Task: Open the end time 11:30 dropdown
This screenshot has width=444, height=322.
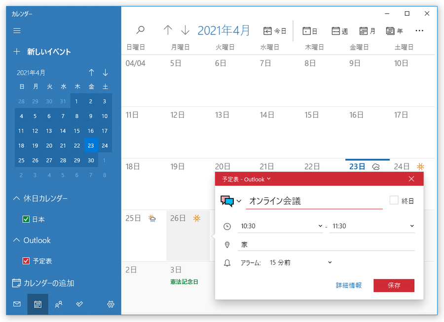Action: (372, 226)
